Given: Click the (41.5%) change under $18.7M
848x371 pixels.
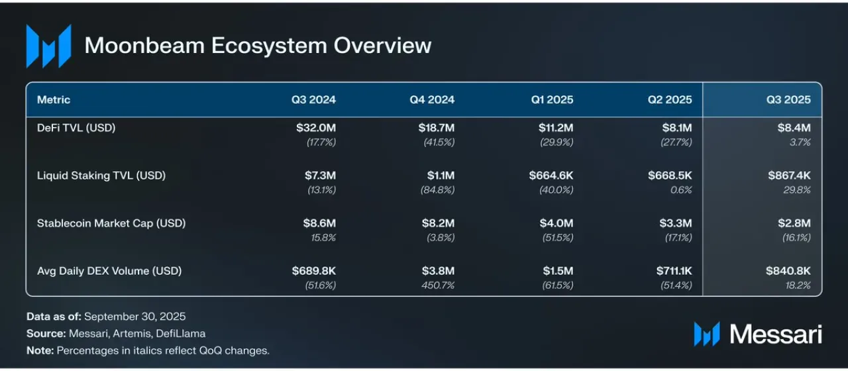Looking at the screenshot, I should tap(439, 142).
